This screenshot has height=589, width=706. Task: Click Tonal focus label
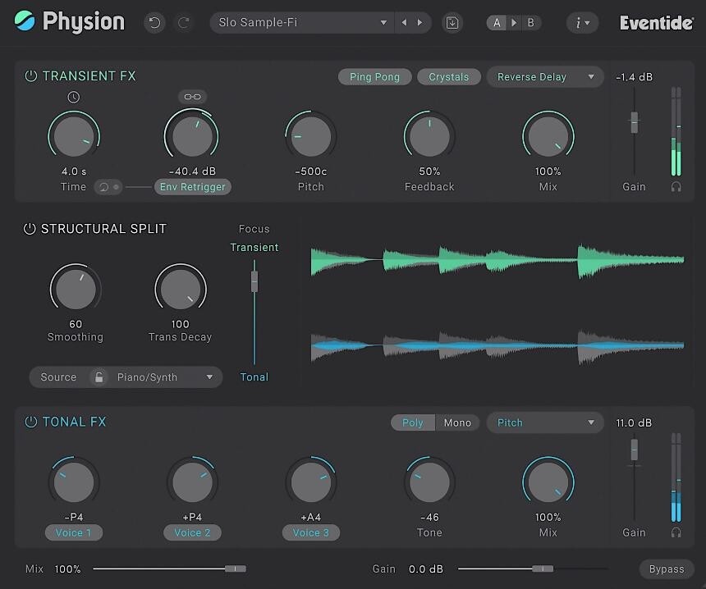[x=254, y=377]
